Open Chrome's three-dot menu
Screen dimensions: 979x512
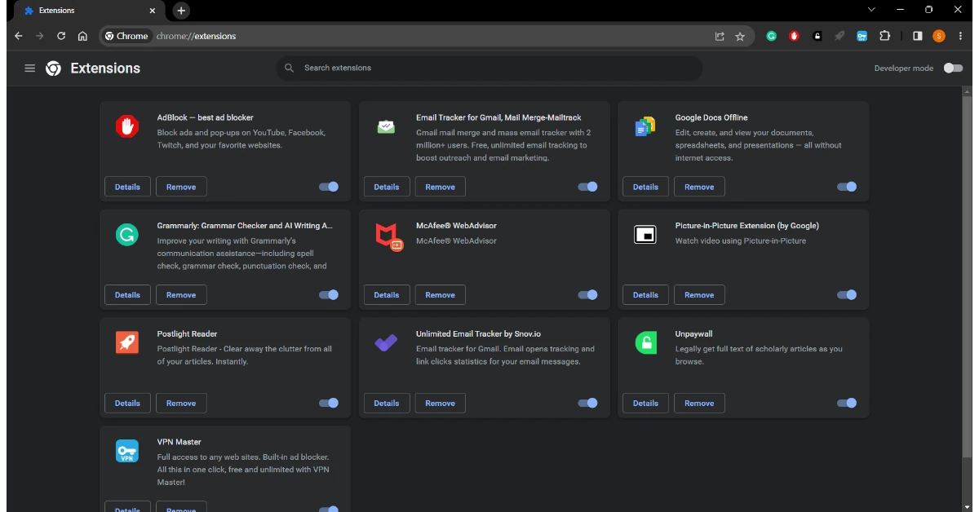(961, 36)
